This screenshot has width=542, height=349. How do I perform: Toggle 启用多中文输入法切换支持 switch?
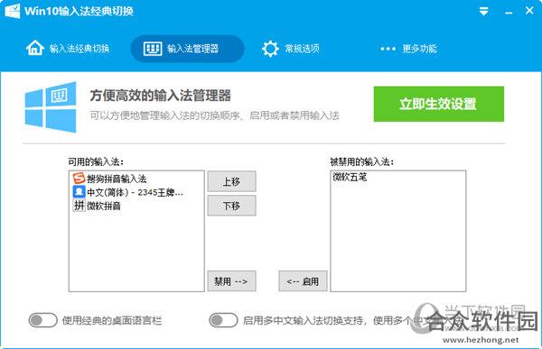pos(223,320)
